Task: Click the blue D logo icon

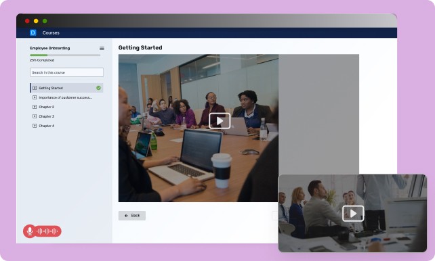Action: (33, 32)
